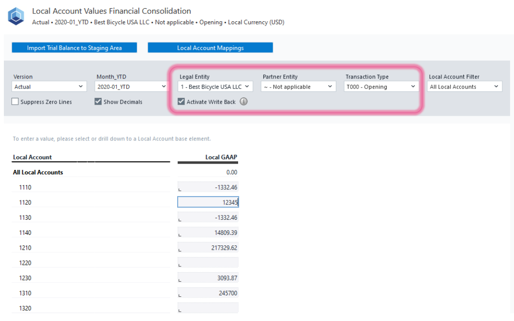
Task: Toggle the Activate Write Back checkbox
Action: (181, 102)
